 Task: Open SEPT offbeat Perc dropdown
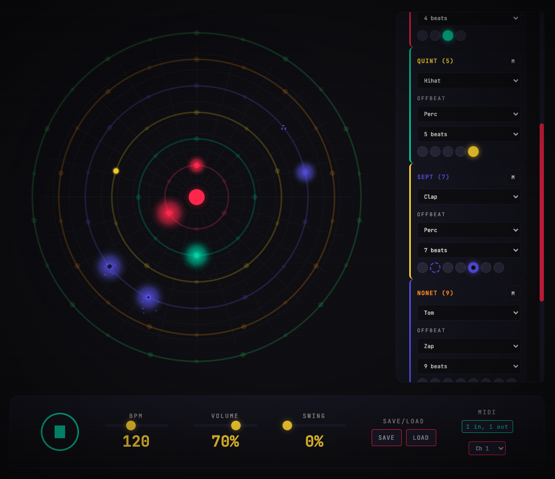click(469, 230)
